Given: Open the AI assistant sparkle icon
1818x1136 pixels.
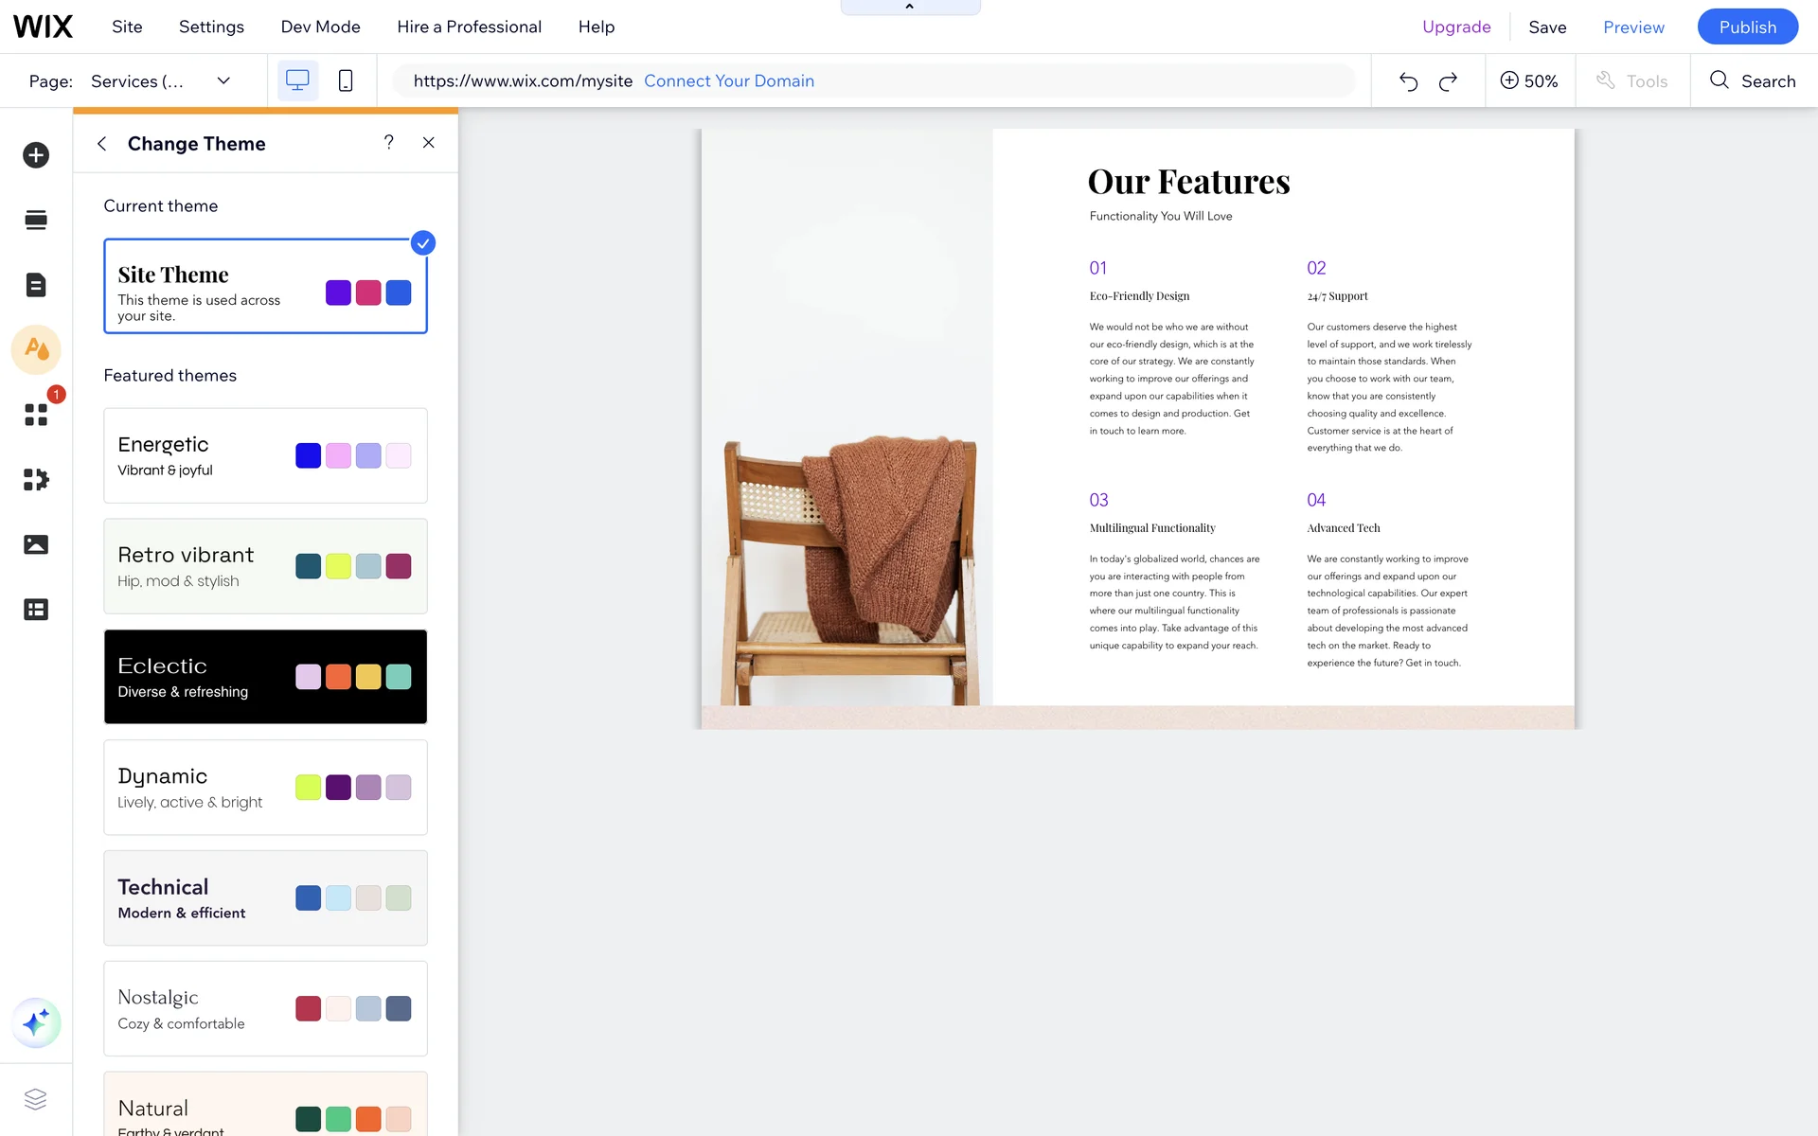Looking at the screenshot, I should (36, 1022).
